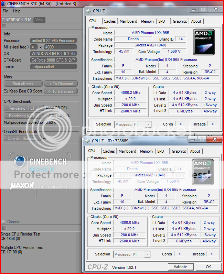Click the Single CPU Render Test console line

point(21,234)
